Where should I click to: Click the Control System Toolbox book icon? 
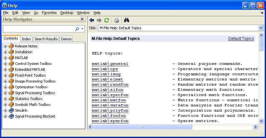click(11, 64)
